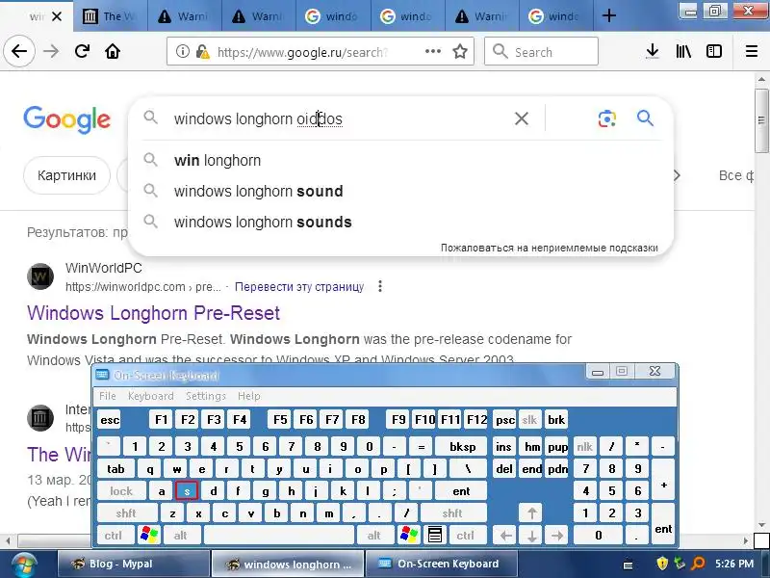Open the magnifier icon in system tray
The image size is (770, 578).
698,563
